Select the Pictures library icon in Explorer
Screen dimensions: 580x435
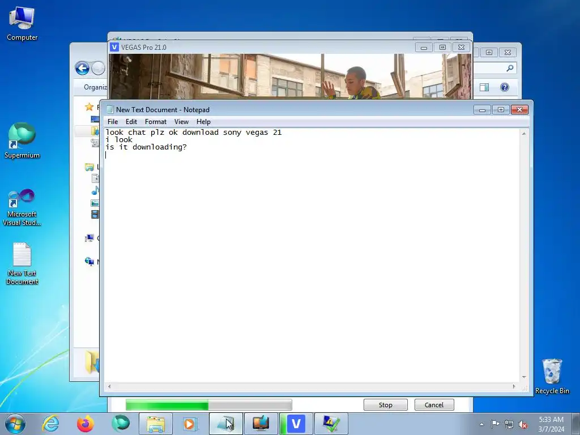[95, 203]
